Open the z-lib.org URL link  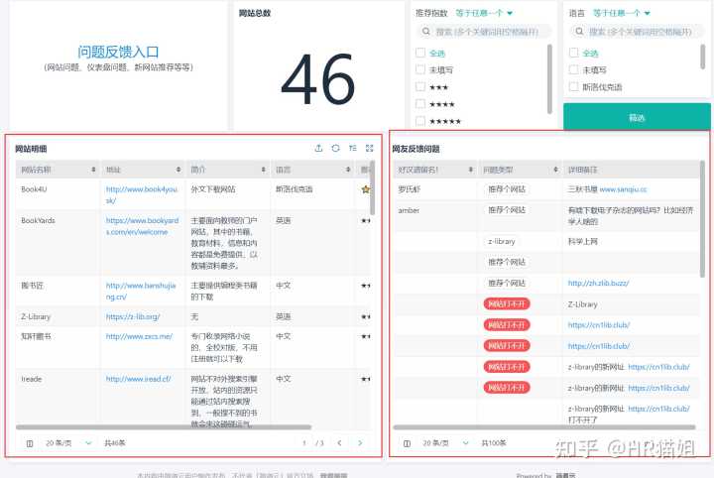(133, 316)
